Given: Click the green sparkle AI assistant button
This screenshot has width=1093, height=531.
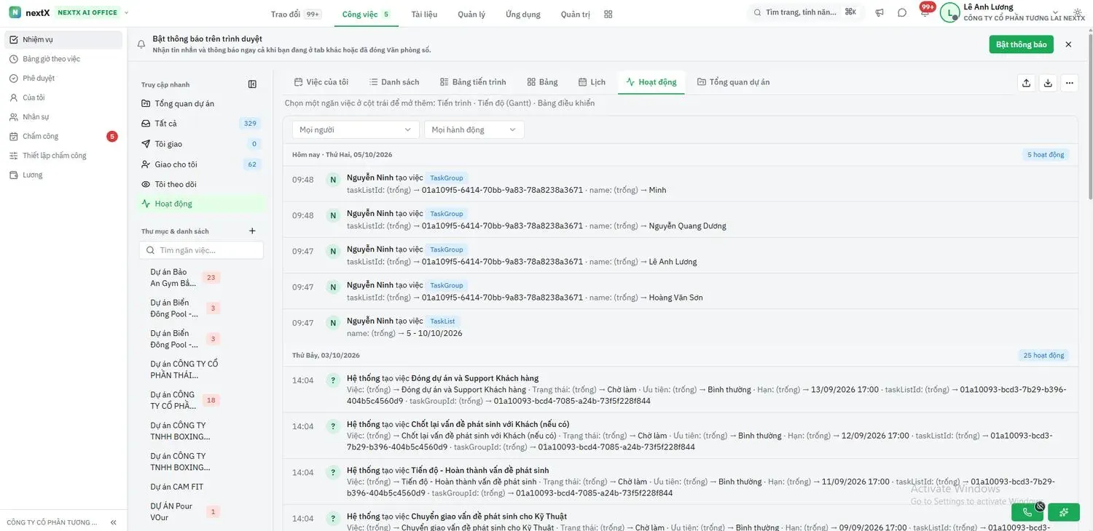Looking at the screenshot, I should tap(1064, 512).
